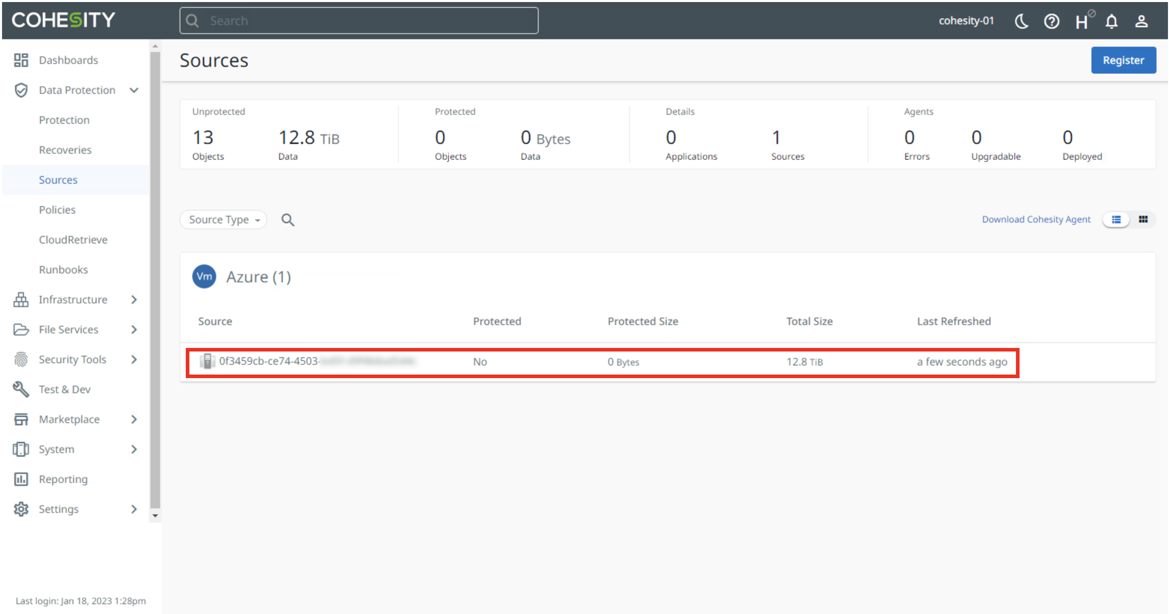This screenshot has height=614, width=1169.
Task: Click 'a few seconds ago' cell
Action: [x=962, y=362]
